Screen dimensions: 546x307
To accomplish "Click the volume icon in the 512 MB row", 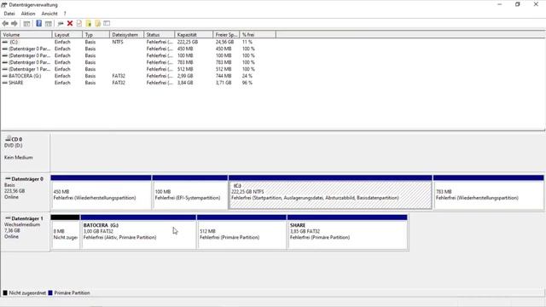I will tap(5, 69).
